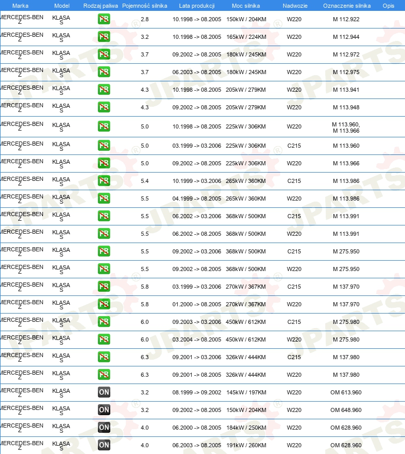Click the Marka column header
The width and height of the screenshot is (405, 454).
pyautogui.click(x=20, y=6)
